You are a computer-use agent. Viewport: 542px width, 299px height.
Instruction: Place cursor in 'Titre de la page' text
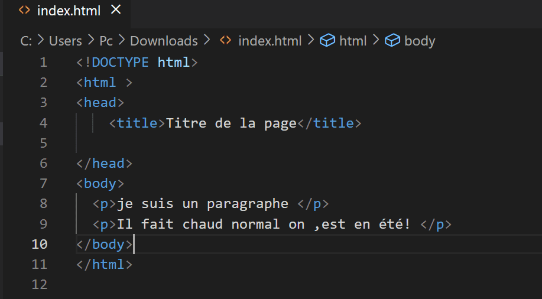pos(231,123)
